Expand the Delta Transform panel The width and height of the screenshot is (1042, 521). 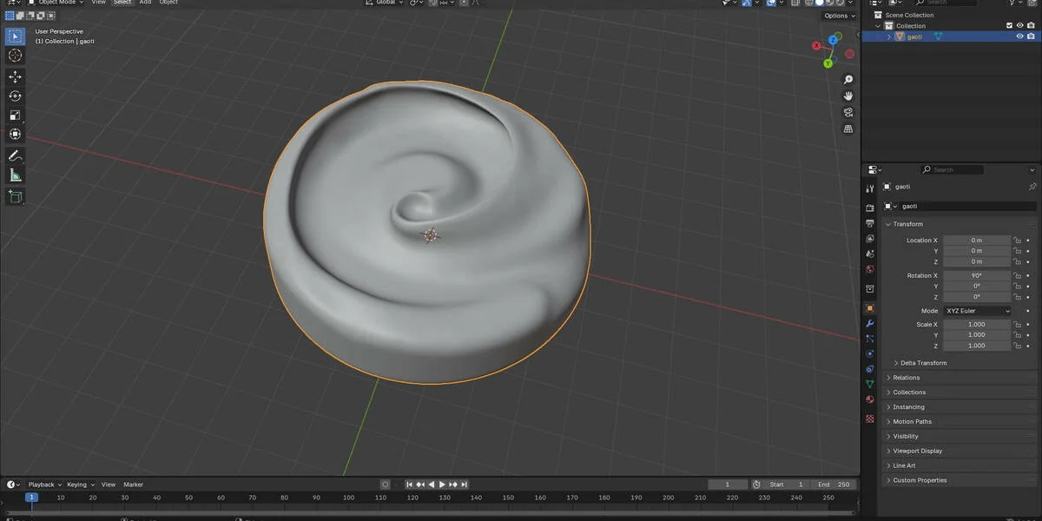[923, 363]
